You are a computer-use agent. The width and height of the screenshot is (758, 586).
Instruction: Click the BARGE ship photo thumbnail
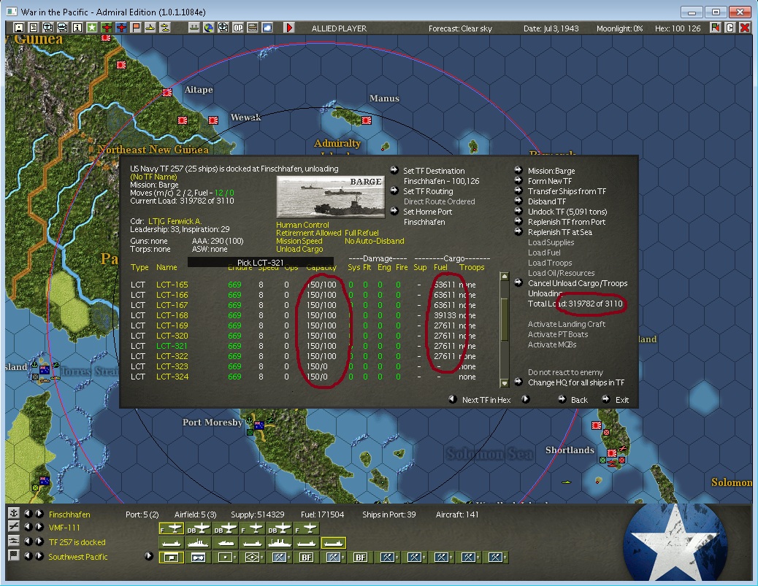(330, 197)
